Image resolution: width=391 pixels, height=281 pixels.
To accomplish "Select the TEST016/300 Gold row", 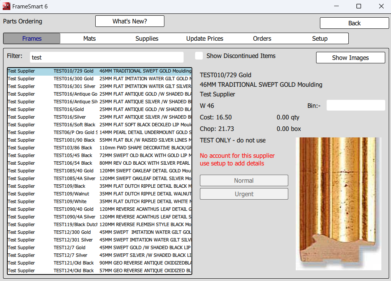I will click(x=99, y=79).
